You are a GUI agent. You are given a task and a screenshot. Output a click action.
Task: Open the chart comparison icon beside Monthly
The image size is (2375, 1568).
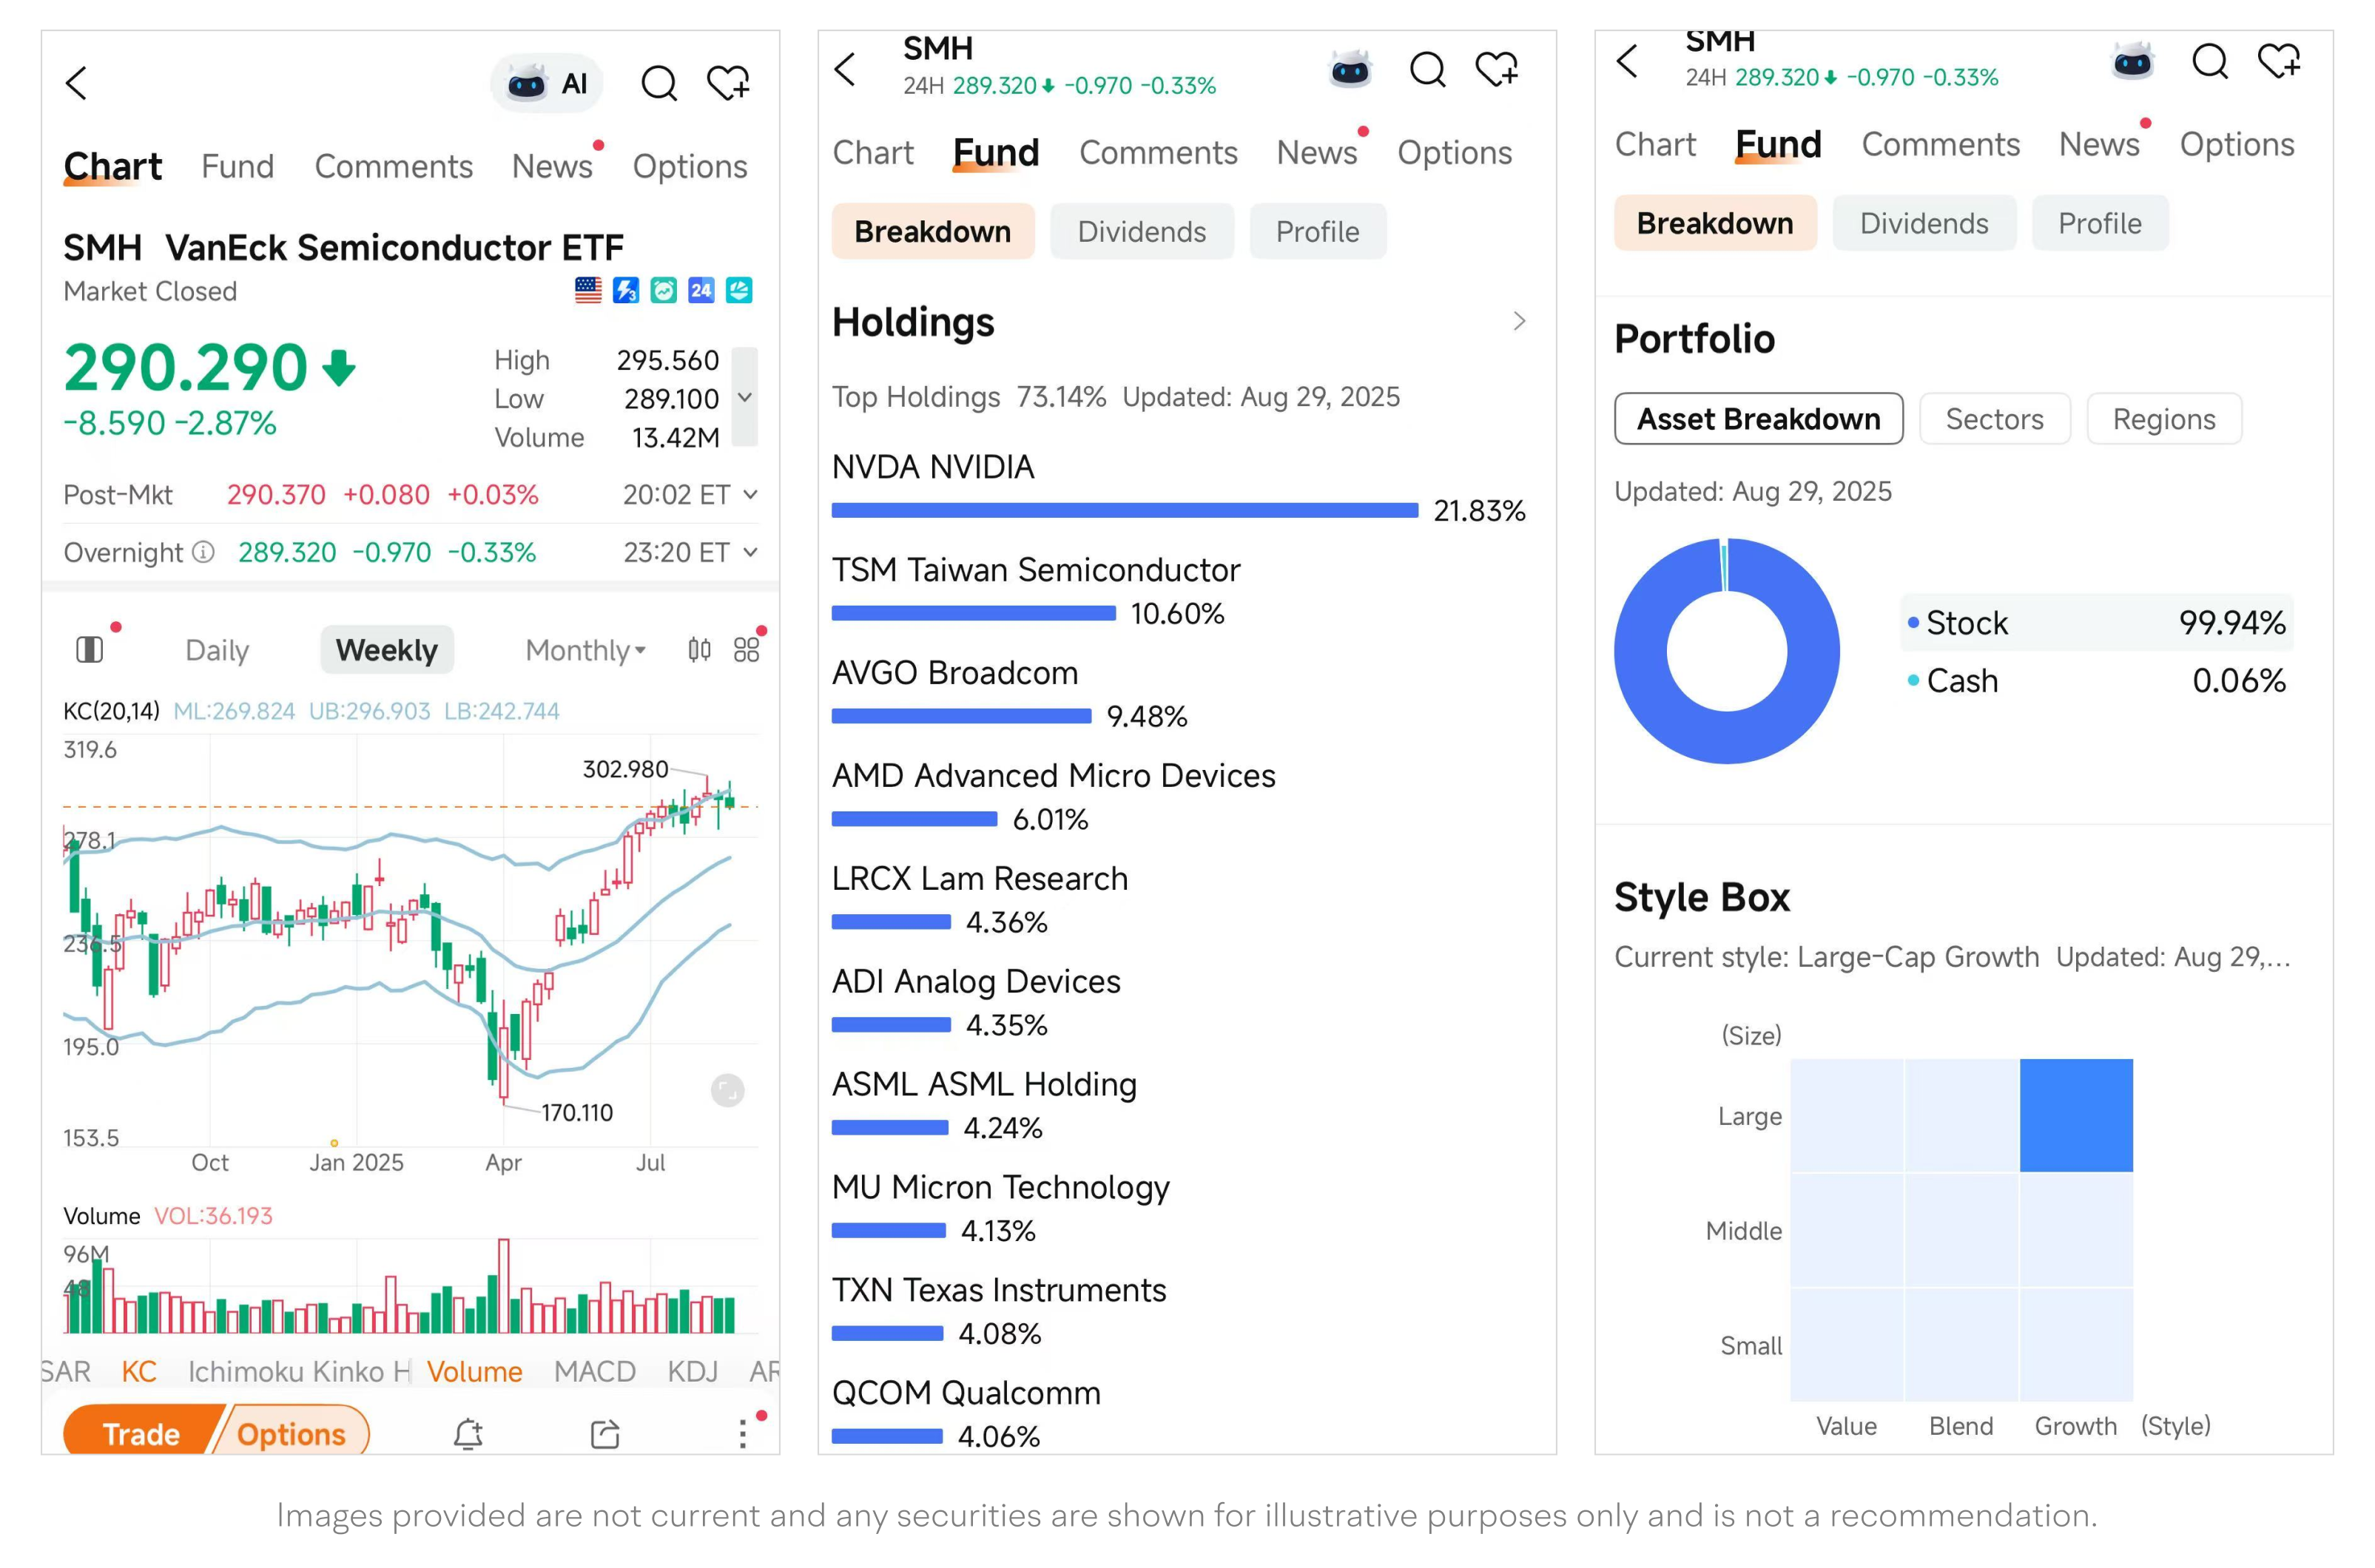pyautogui.click(x=699, y=649)
